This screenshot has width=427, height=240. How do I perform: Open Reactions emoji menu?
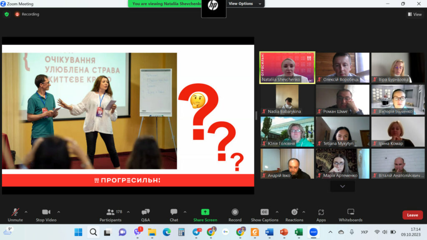(x=294, y=212)
